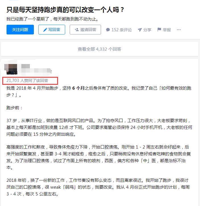Viewport: 200px width, 206px height.
Task: Click the paragraph beginning 2018 年初
Action: click(98, 187)
